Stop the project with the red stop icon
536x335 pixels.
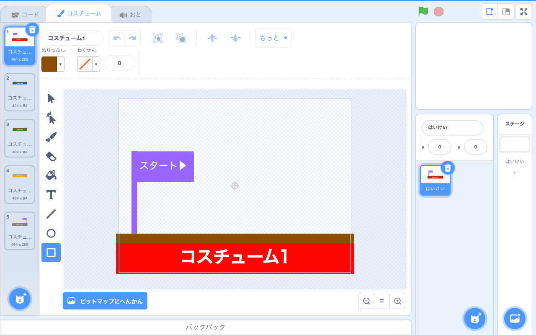(439, 11)
